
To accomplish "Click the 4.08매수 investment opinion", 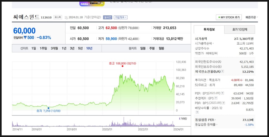I will [237, 80].
